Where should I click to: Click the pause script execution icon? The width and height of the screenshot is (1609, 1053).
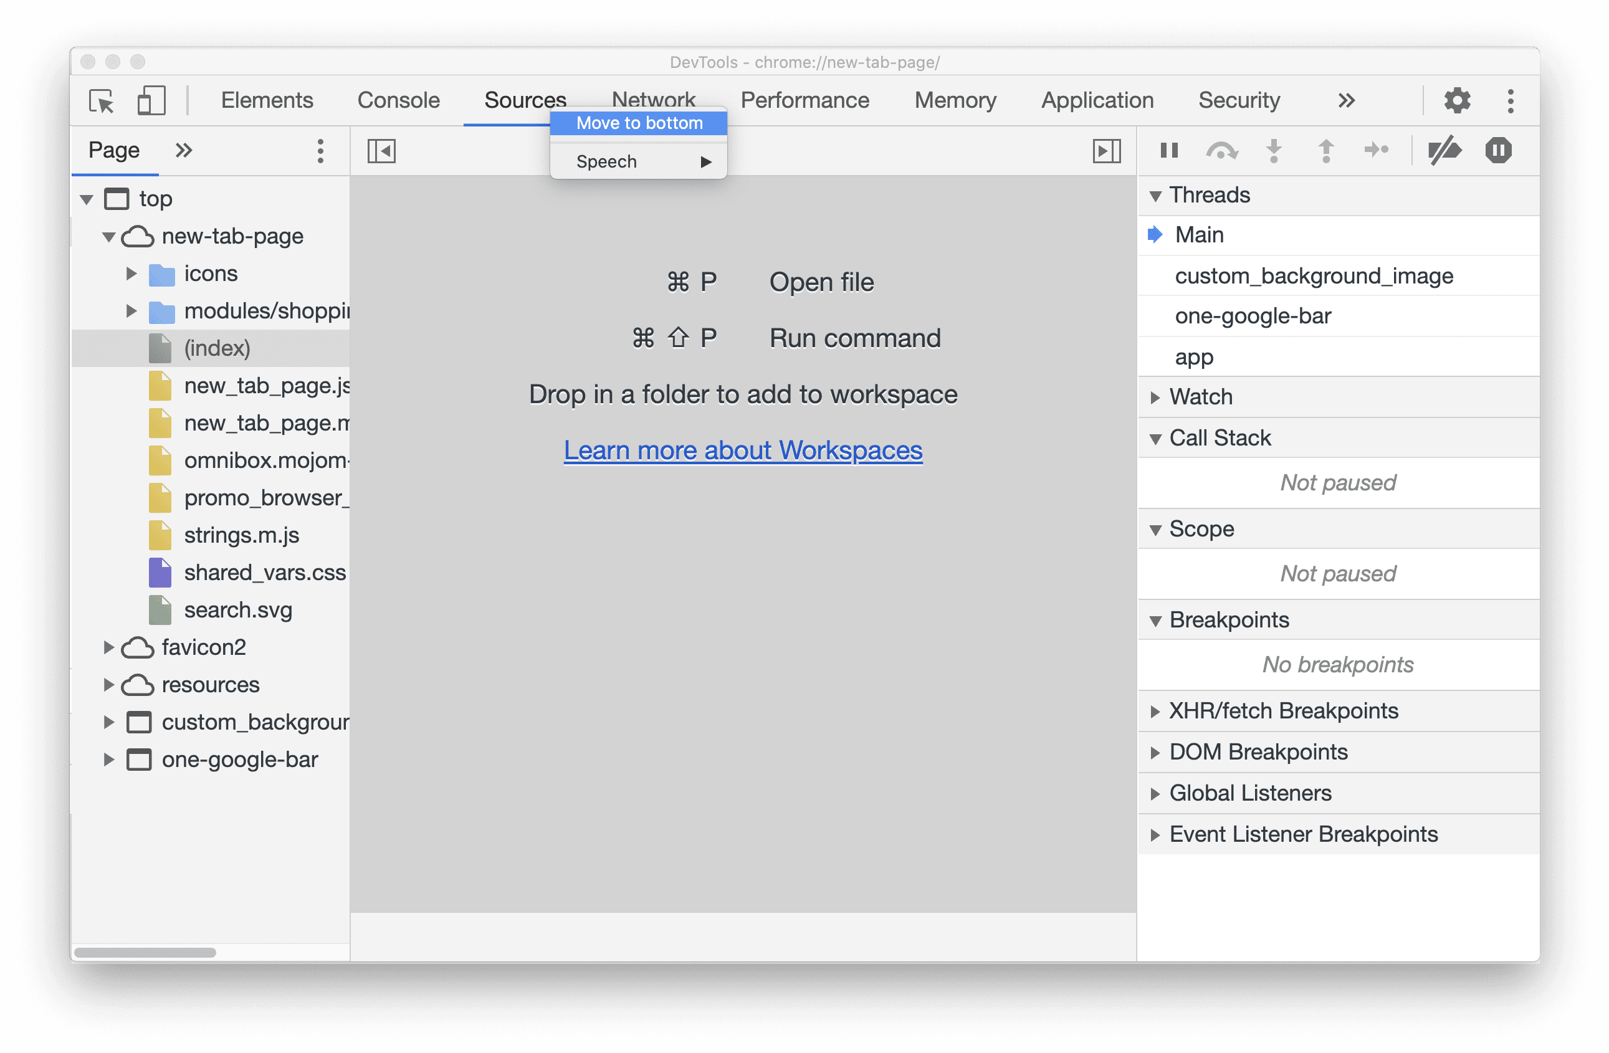point(1168,150)
